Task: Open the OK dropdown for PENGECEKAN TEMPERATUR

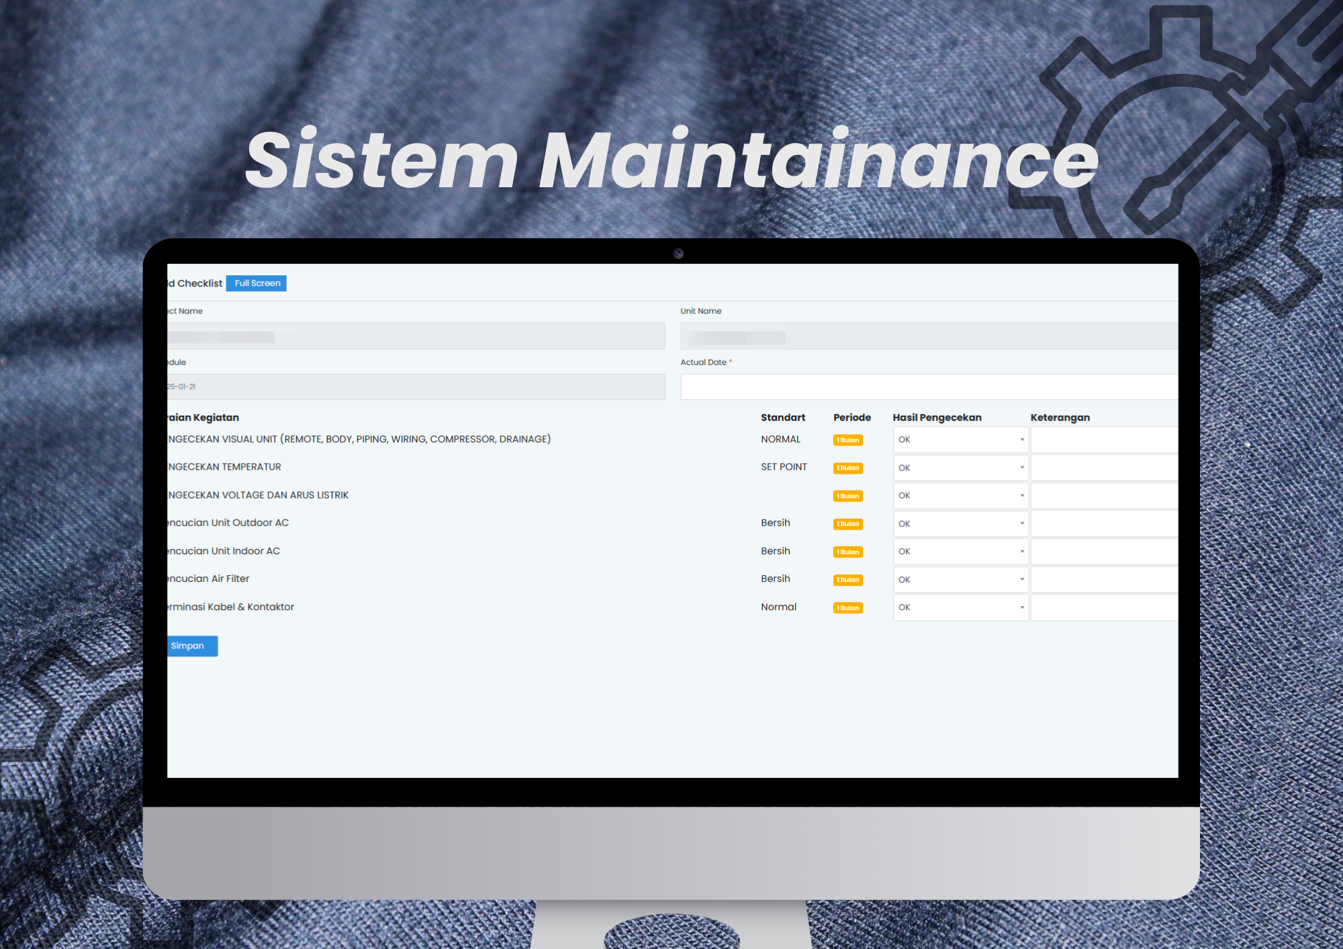Action: [x=960, y=467]
